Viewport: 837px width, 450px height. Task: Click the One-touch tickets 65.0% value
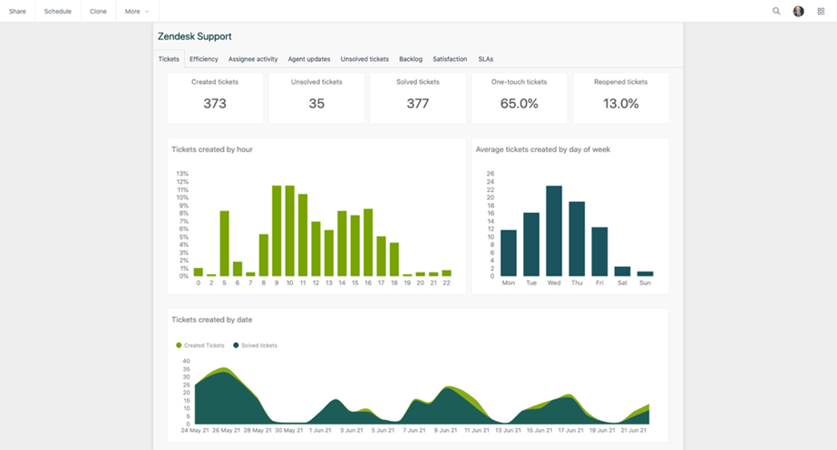519,103
